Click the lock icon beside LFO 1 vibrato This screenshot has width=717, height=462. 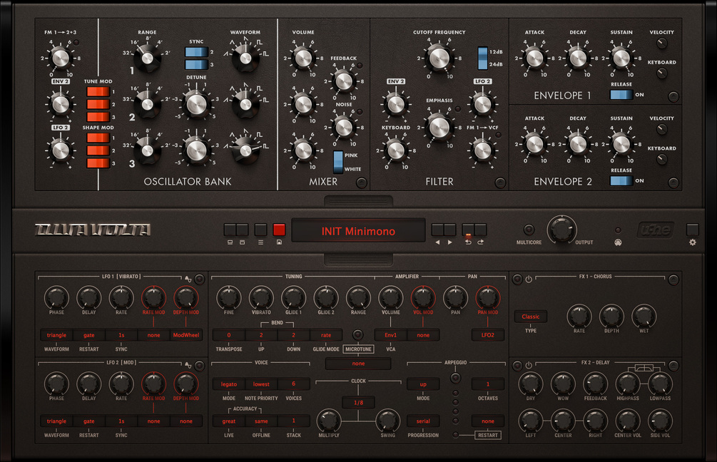click(x=188, y=278)
